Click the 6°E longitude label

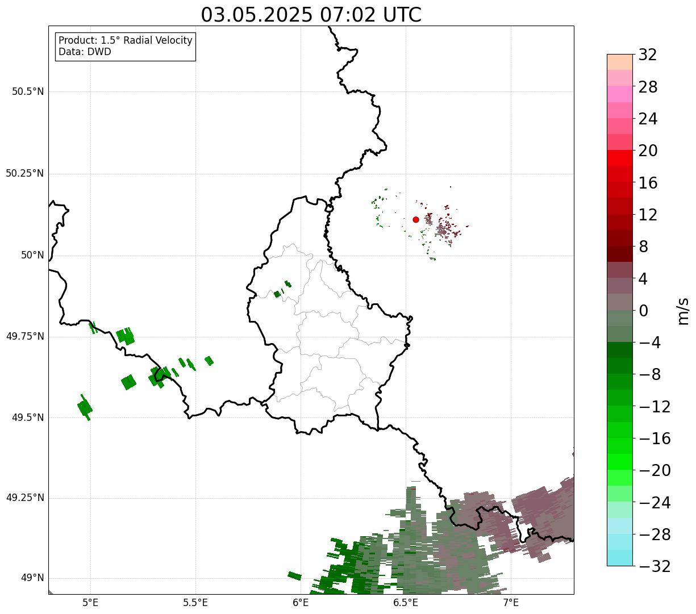pyautogui.click(x=301, y=602)
